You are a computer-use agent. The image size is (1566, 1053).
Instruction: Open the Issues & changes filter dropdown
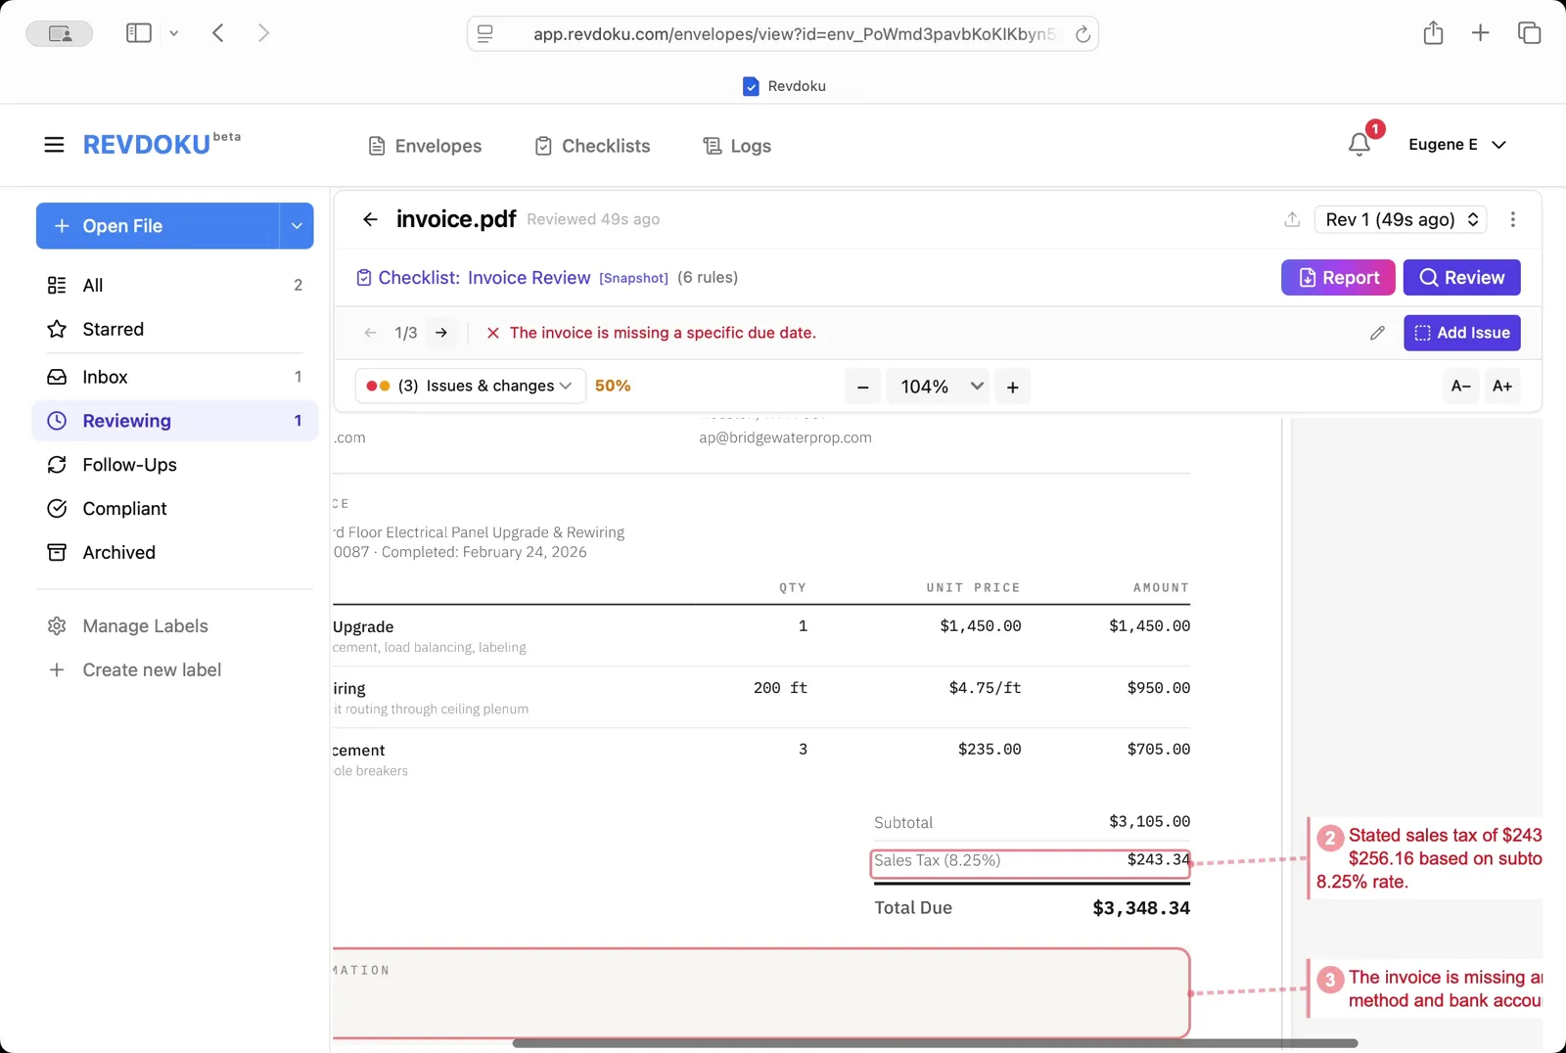pos(470,386)
